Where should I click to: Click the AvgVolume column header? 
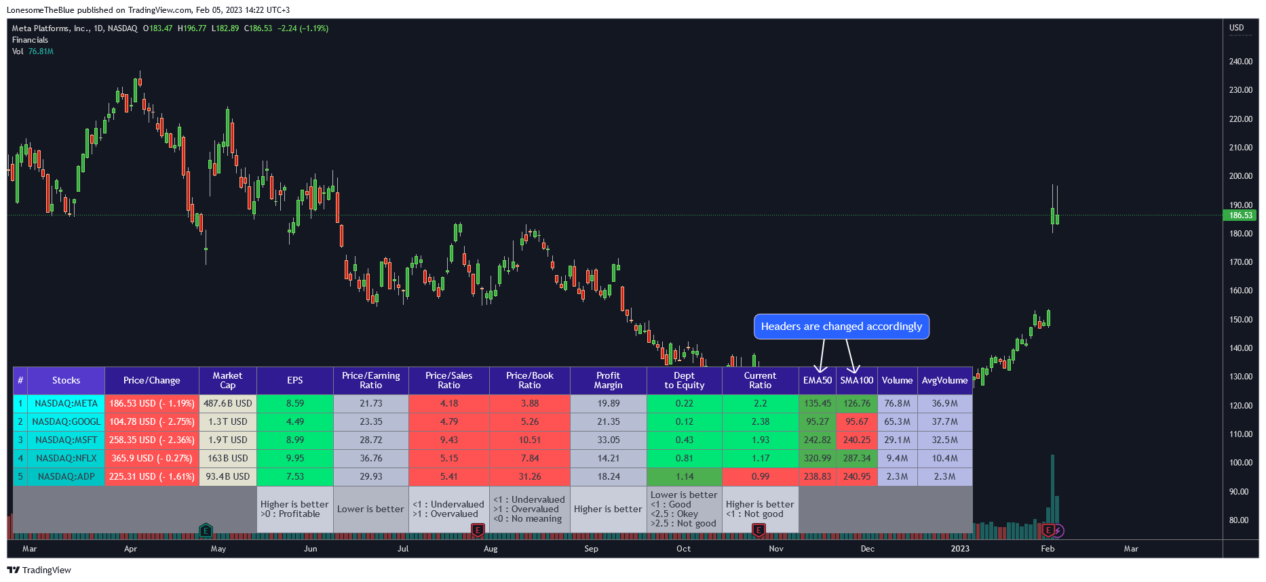[945, 381]
